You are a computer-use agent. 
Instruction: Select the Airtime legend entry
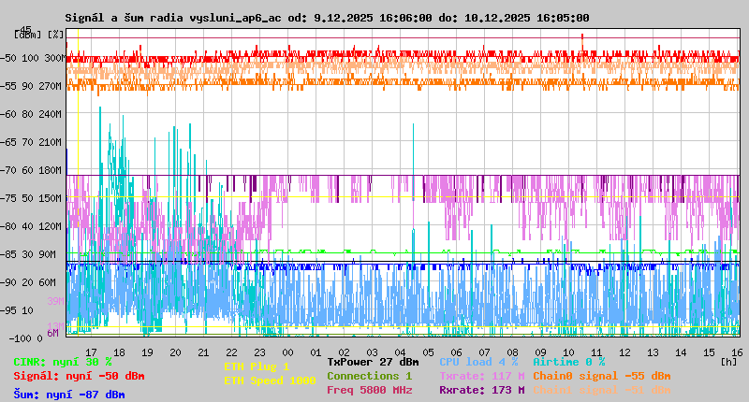click(x=568, y=362)
